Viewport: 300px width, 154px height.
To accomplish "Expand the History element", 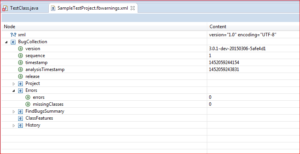I will coord(14,125).
